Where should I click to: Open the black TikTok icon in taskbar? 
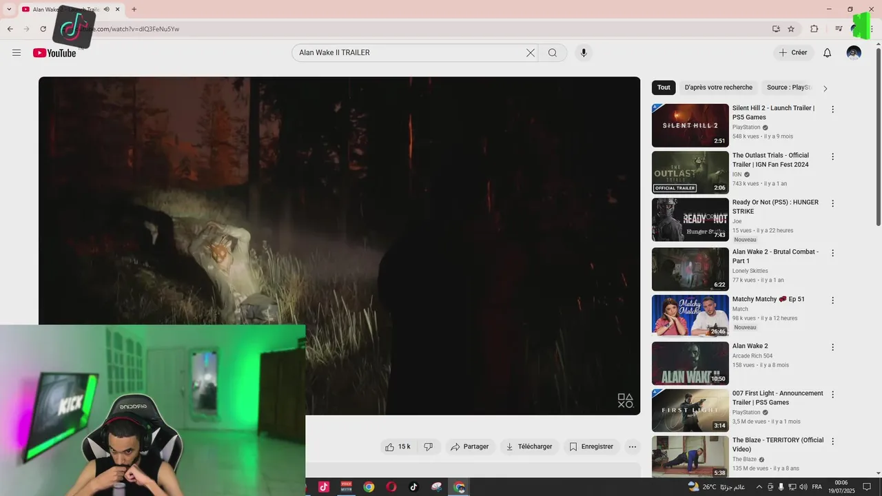point(413,487)
